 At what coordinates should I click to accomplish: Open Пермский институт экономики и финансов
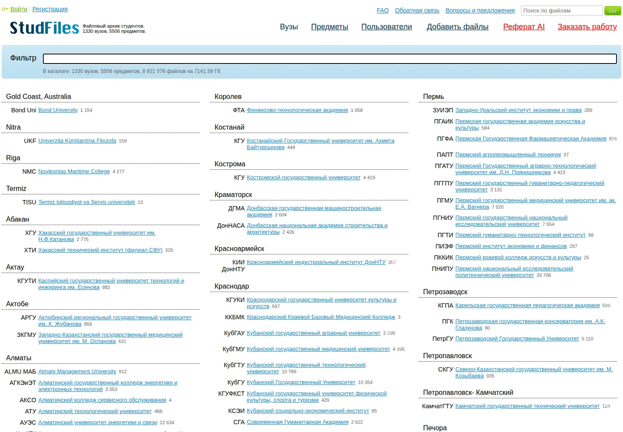point(511,246)
